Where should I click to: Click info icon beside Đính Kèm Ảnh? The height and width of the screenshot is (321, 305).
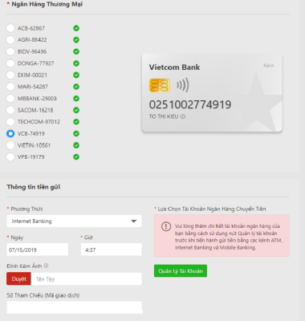tap(46, 266)
